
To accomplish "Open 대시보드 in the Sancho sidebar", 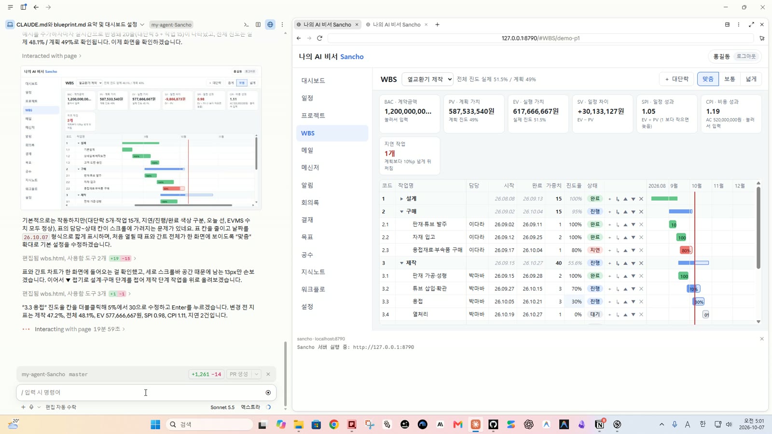I will [332, 81].
